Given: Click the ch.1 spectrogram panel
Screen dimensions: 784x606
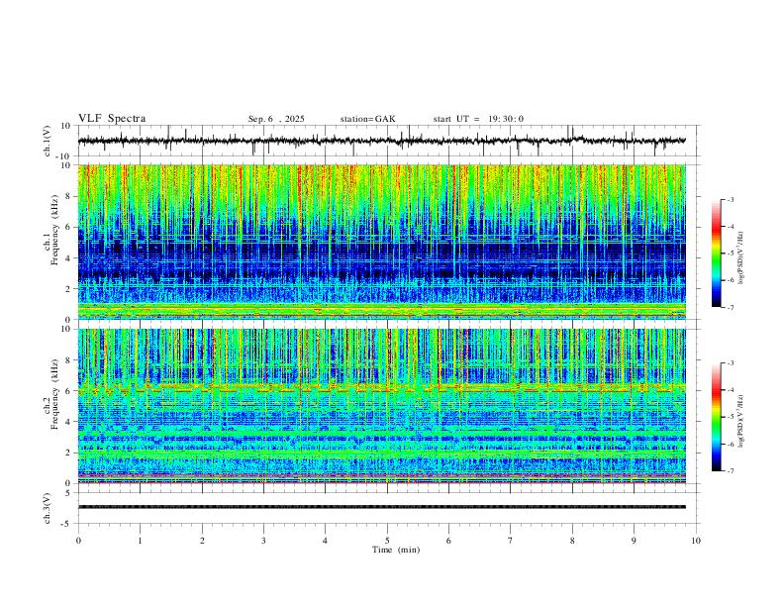Looking at the screenshot, I should coord(382,242).
